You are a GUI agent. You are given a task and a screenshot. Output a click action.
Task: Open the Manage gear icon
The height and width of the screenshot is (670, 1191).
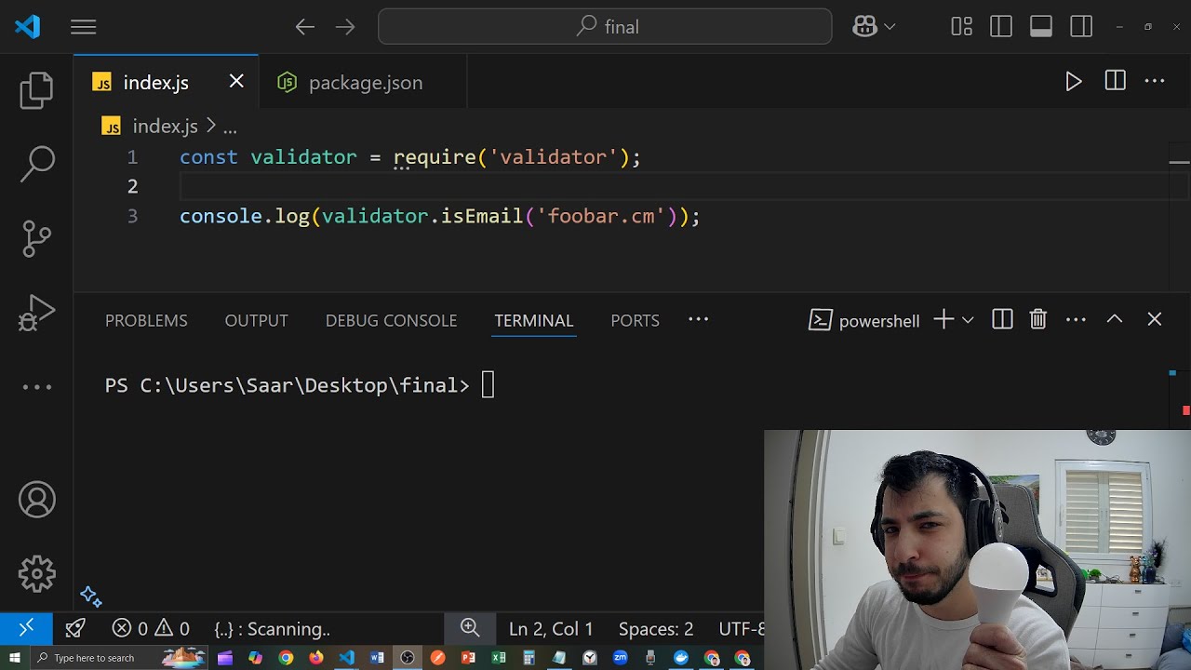tap(37, 573)
